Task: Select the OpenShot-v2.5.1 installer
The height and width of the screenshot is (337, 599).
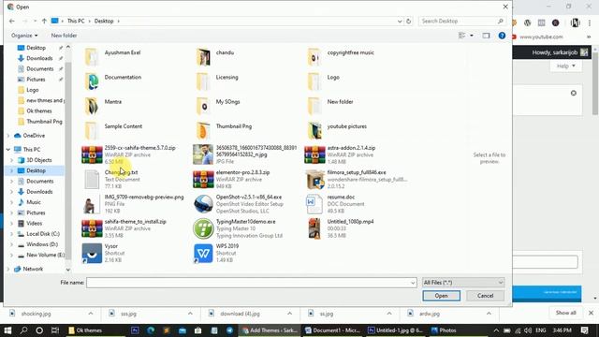Action: (239, 204)
